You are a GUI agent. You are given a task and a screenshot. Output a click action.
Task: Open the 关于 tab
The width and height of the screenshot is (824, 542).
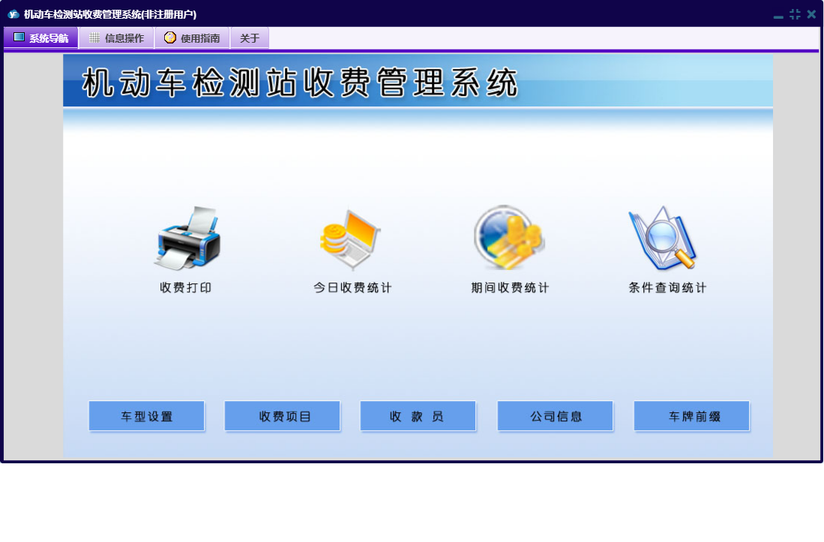(x=250, y=37)
